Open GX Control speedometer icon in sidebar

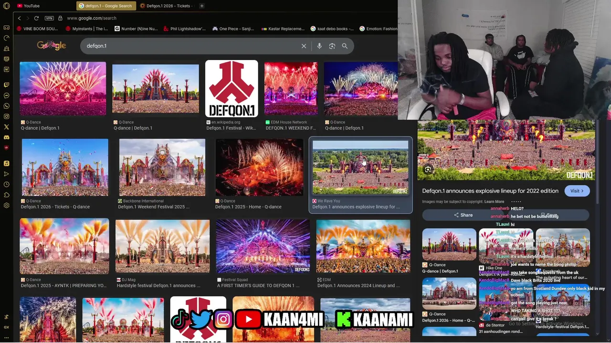[x=6, y=38]
